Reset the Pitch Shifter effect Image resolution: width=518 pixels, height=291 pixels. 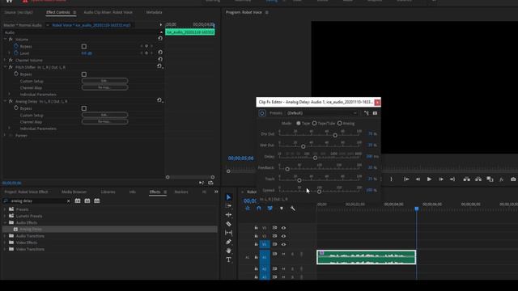(160, 66)
